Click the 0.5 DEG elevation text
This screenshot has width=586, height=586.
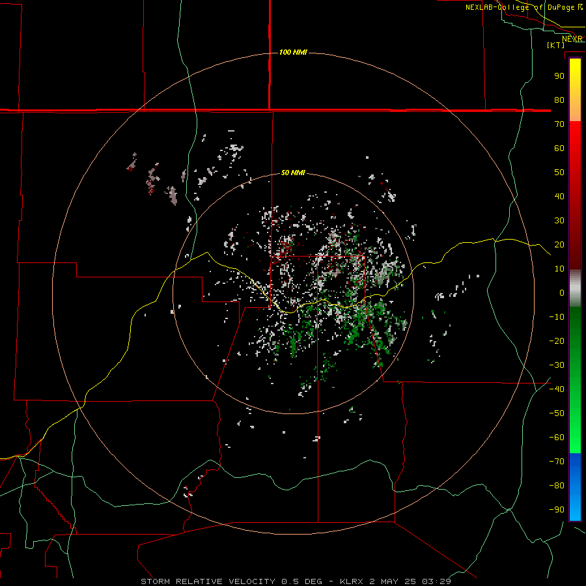pyautogui.click(x=301, y=581)
